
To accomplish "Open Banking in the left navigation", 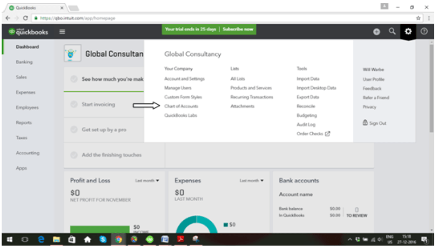I will click(x=24, y=62).
